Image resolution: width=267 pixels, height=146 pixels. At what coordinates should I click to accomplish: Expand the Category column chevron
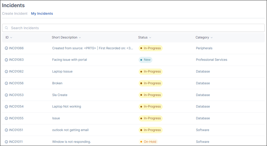211,38
